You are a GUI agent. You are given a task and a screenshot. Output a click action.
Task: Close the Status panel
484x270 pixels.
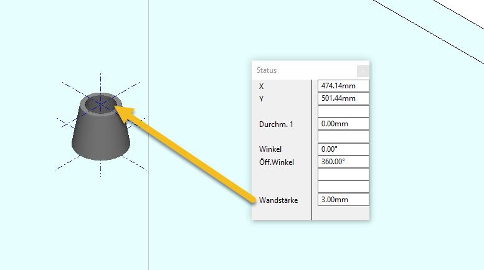coord(363,70)
